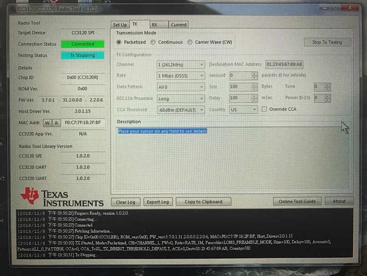
Task: Click the Tone value field
Action: 319,87
